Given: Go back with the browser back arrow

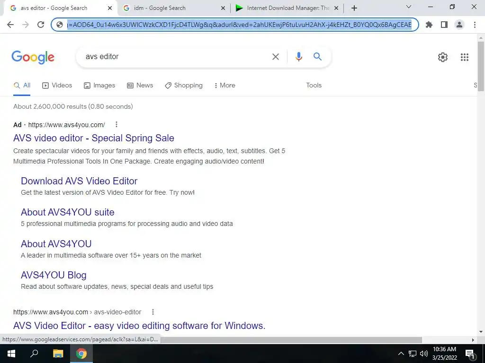Looking at the screenshot, I should pos(10,25).
